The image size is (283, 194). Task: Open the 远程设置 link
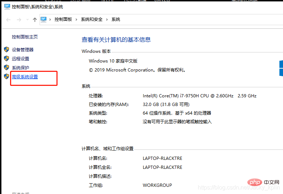click(x=20, y=59)
